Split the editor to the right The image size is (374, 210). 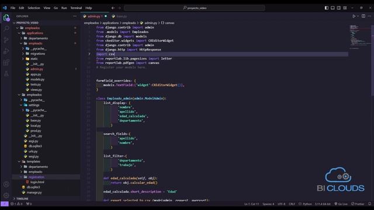[363, 16]
